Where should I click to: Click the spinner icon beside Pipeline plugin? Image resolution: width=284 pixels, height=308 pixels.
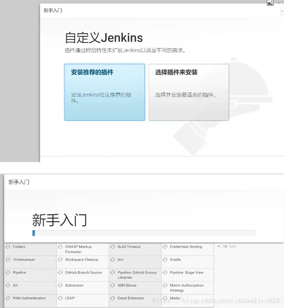8,272
